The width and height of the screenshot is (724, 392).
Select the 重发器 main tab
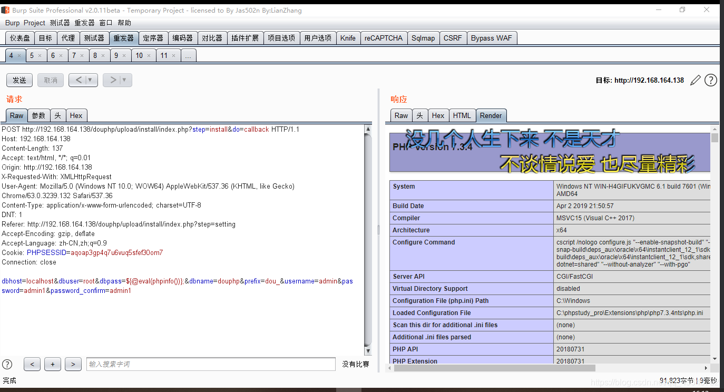click(x=124, y=38)
